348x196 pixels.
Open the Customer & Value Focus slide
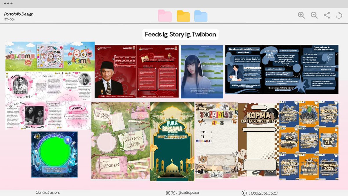(282, 69)
